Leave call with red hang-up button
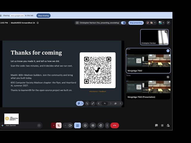The height and width of the screenshot is (143, 191). [x=115, y=125]
